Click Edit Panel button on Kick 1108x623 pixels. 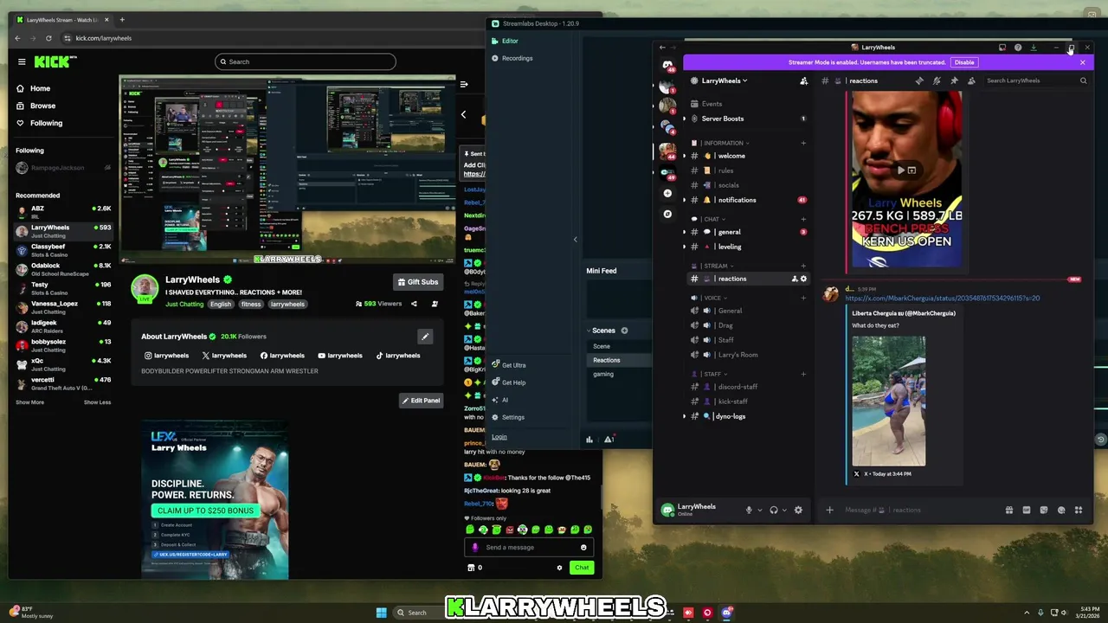[x=421, y=401]
